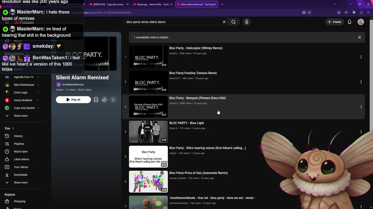Open History in the sidebar
The image size is (373, 209).
click(18, 136)
